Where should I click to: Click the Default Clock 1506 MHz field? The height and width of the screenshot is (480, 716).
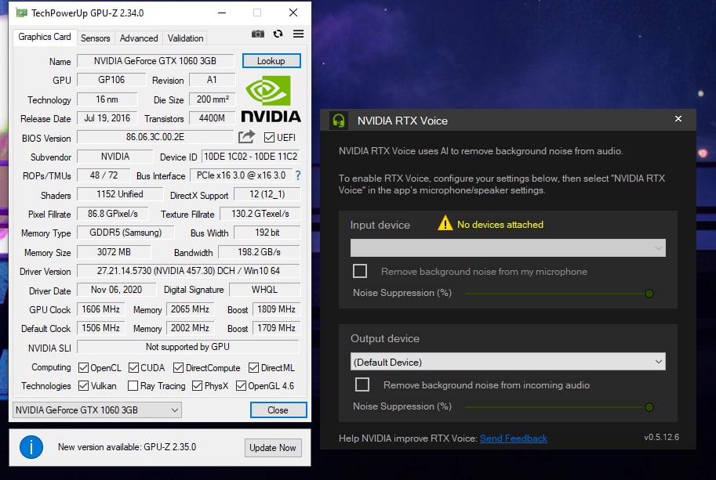(100, 328)
